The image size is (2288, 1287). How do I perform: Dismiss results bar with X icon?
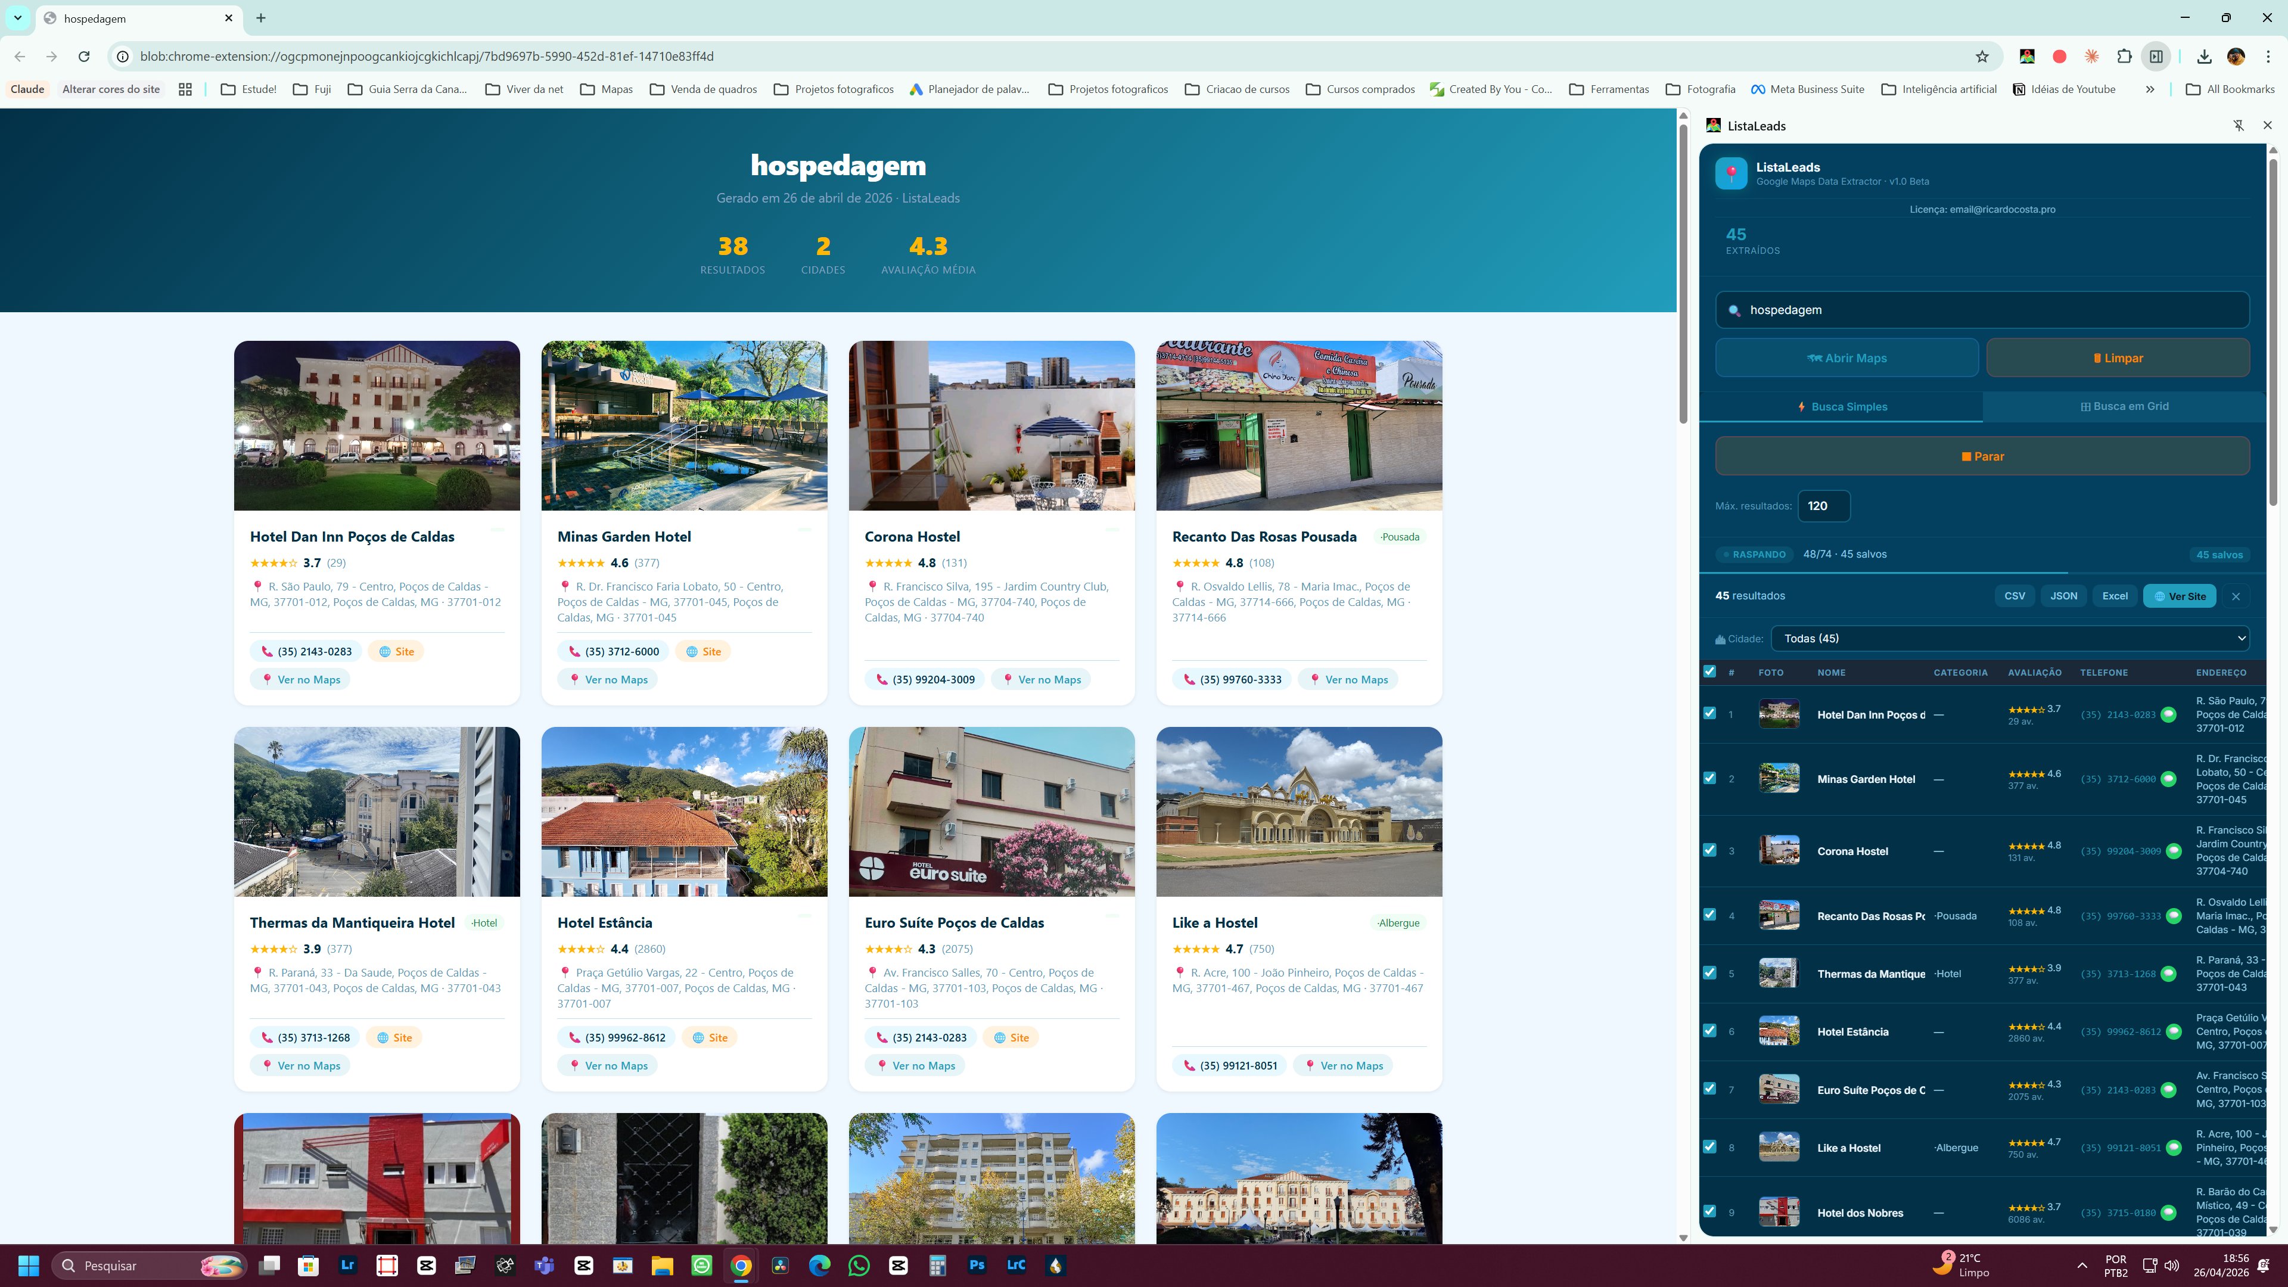click(2236, 596)
